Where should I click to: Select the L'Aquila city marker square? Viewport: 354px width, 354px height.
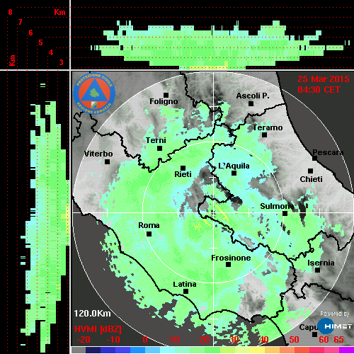[234, 173]
